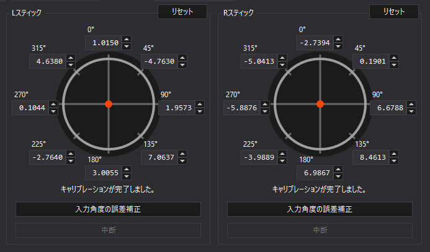The width and height of the screenshot is (430, 252).
Task: Reset the R stick calibration with リセット
Action: (394, 12)
